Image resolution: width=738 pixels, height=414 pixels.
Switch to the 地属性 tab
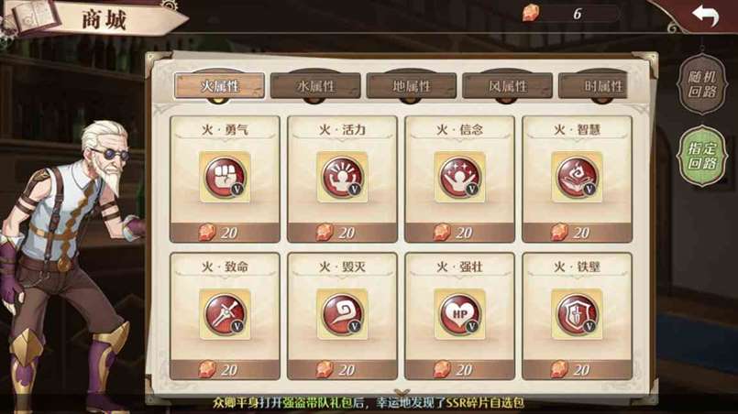coord(412,85)
